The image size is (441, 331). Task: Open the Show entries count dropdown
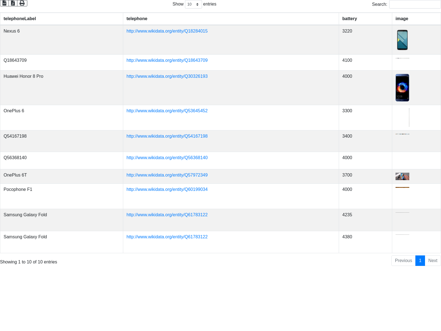click(x=193, y=4)
